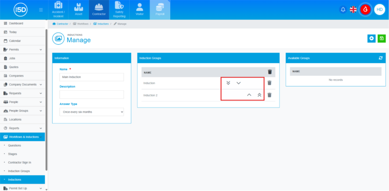Open the UK flag language selector
The width and height of the screenshot is (389, 191).
[353, 9]
